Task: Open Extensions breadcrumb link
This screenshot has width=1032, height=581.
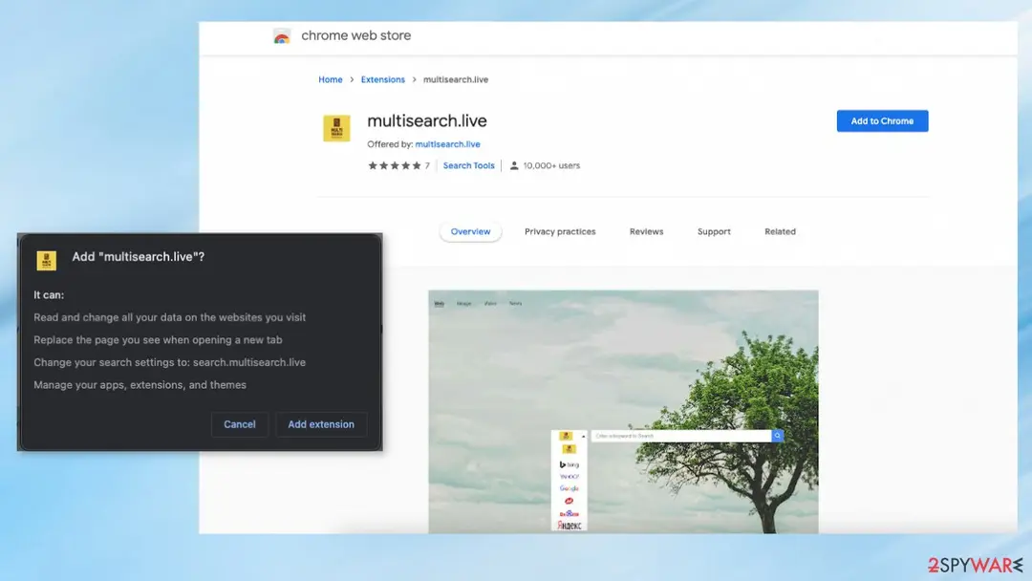Action: click(383, 79)
